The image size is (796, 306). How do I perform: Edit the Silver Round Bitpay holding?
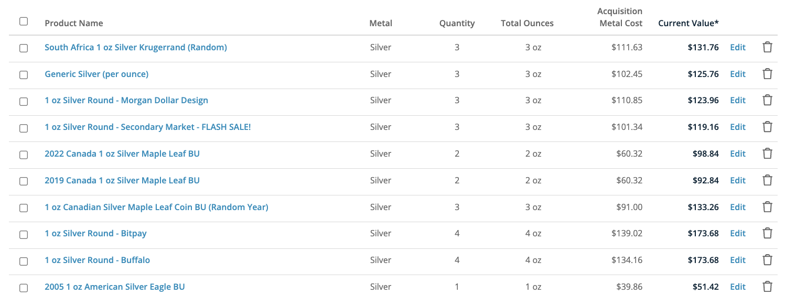pyautogui.click(x=737, y=233)
